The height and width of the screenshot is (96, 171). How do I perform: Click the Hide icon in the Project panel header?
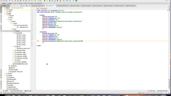tap(29, 6)
